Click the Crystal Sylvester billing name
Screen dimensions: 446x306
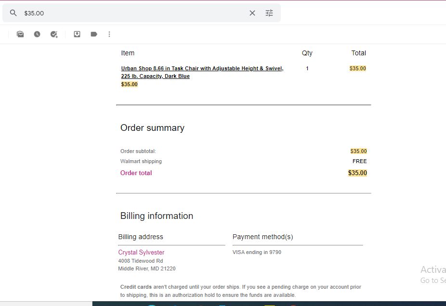point(141,252)
